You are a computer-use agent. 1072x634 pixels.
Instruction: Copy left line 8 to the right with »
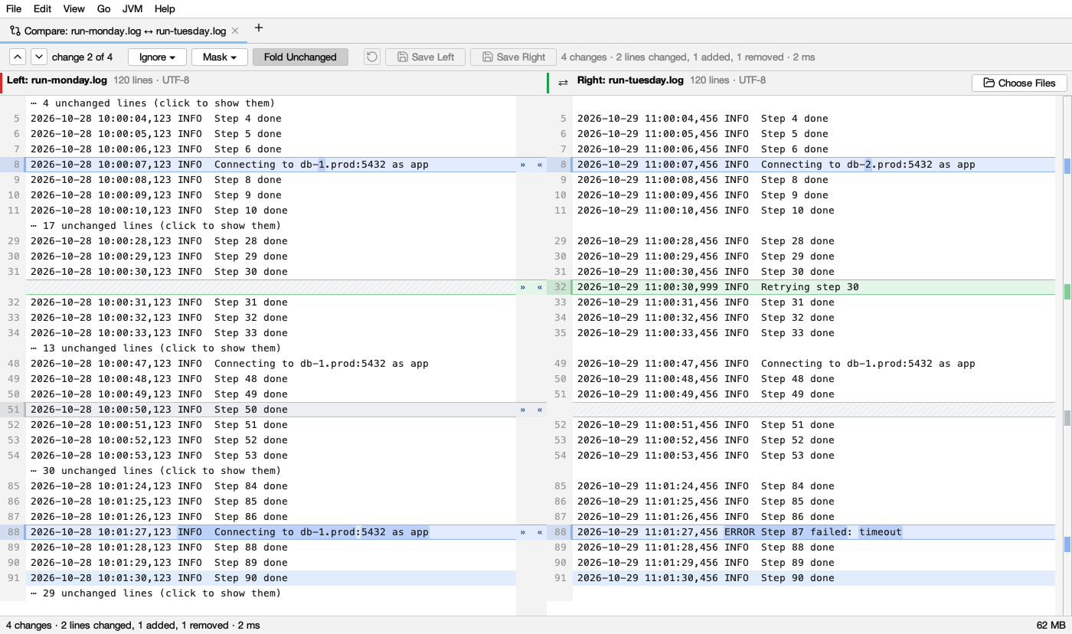(x=523, y=165)
